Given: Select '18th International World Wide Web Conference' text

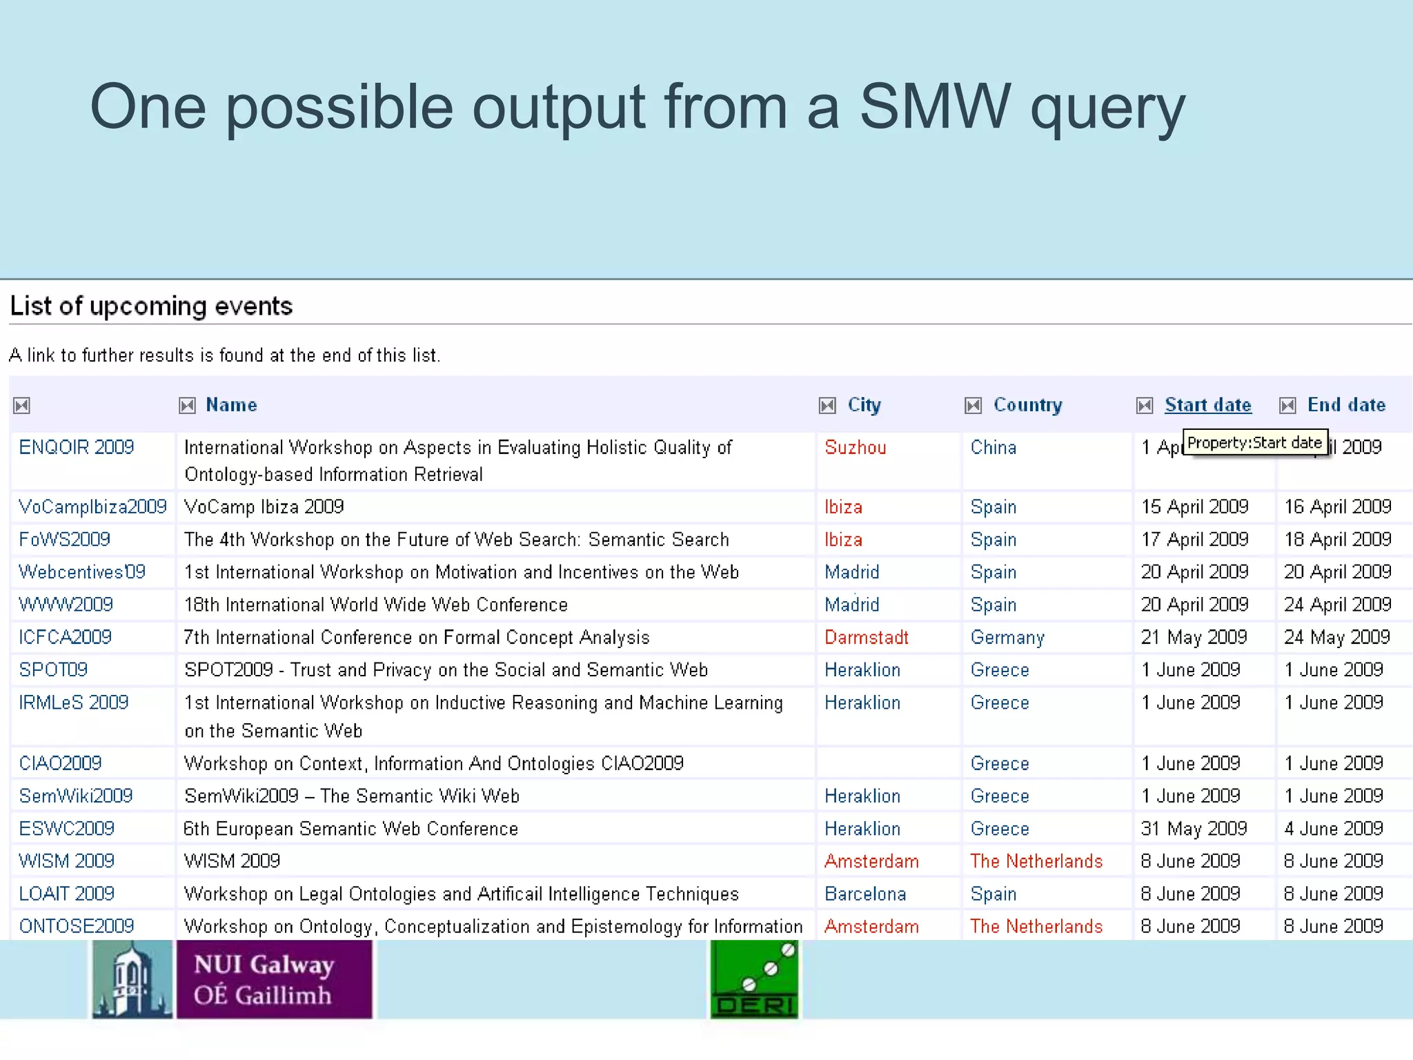Looking at the screenshot, I should pyautogui.click(x=376, y=605).
